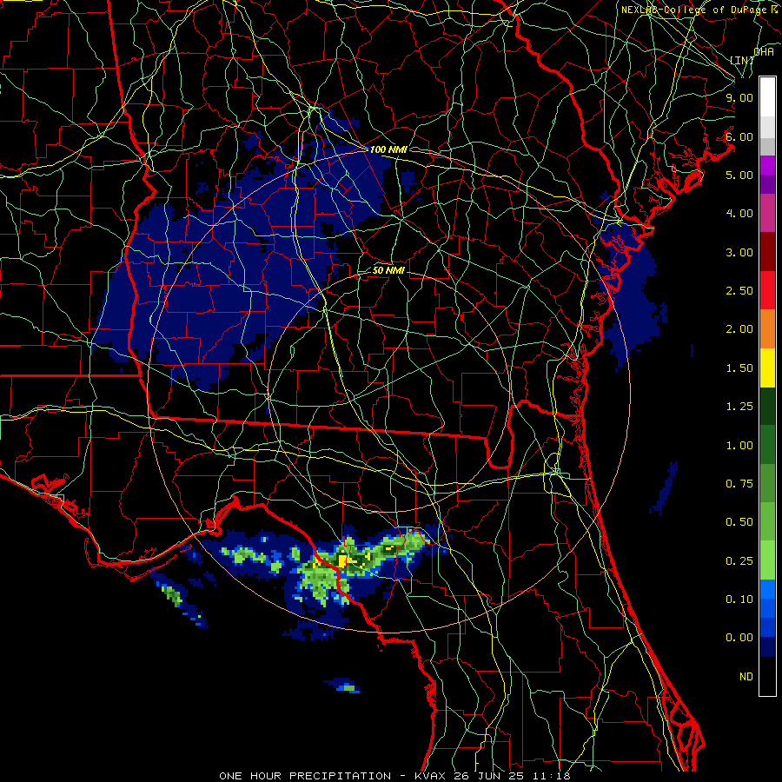This screenshot has width=782, height=782.
Task: Click the 0.50 legend value
Action: pyautogui.click(x=739, y=522)
